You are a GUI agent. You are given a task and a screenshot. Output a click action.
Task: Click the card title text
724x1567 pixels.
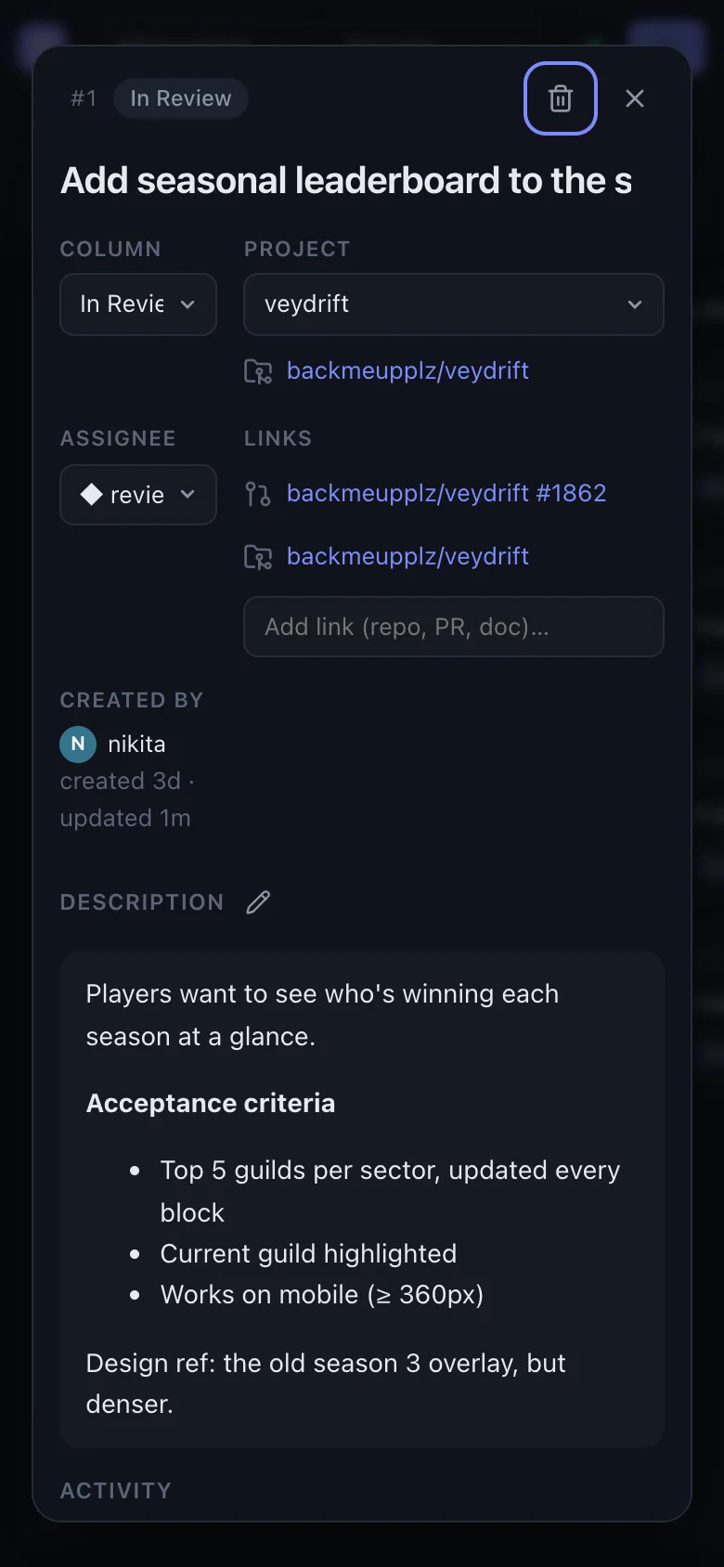click(346, 181)
